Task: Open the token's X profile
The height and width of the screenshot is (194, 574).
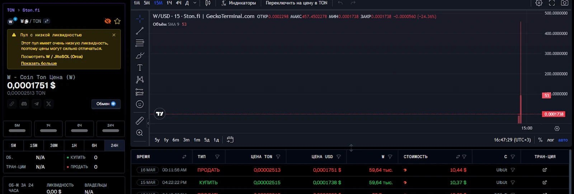Action: click(x=48, y=104)
